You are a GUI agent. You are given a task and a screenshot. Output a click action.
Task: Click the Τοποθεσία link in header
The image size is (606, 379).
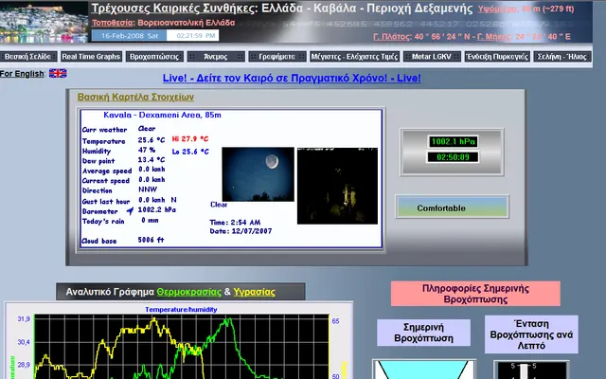(x=112, y=23)
